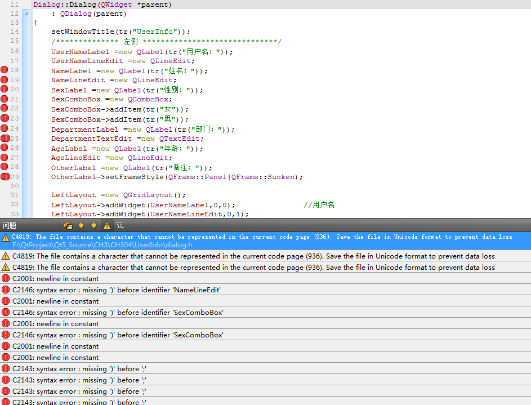Image resolution: width=531 pixels, height=405 pixels.
Task: Select the C2146 'NameLineEdit' syntax error
Action: (x=266, y=290)
